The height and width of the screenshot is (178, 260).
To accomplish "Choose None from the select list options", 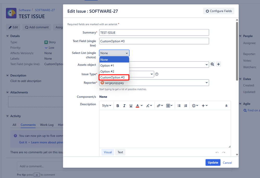I will pos(114,60).
